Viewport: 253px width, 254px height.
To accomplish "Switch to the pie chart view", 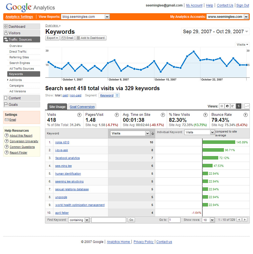I will [227, 106].
